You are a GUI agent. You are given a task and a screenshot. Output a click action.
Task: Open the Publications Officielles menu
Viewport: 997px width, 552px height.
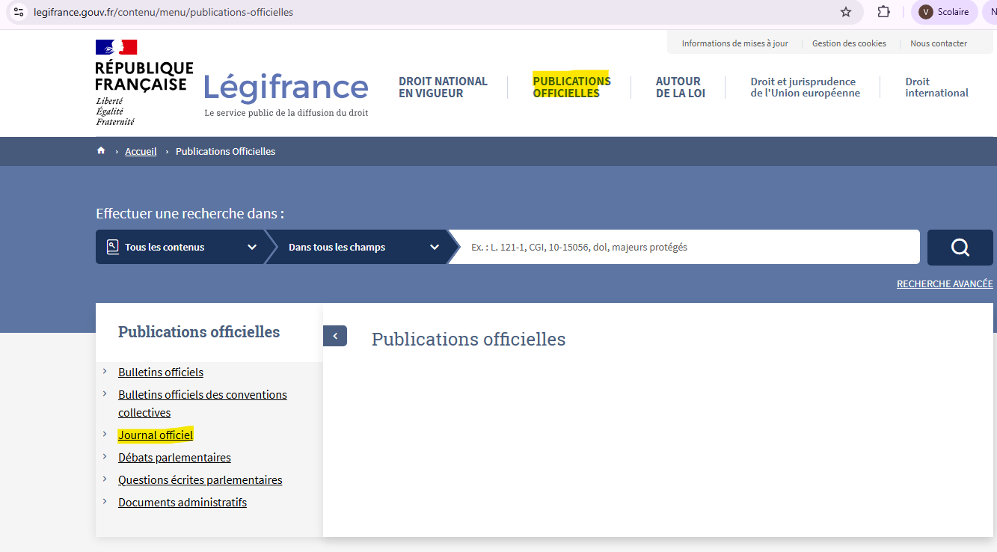(x=571, y=87)
